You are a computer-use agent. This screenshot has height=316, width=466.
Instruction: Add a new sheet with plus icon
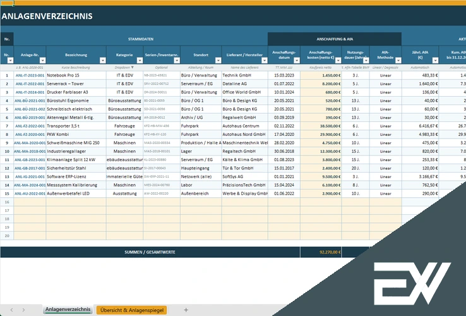coord(186,310)
